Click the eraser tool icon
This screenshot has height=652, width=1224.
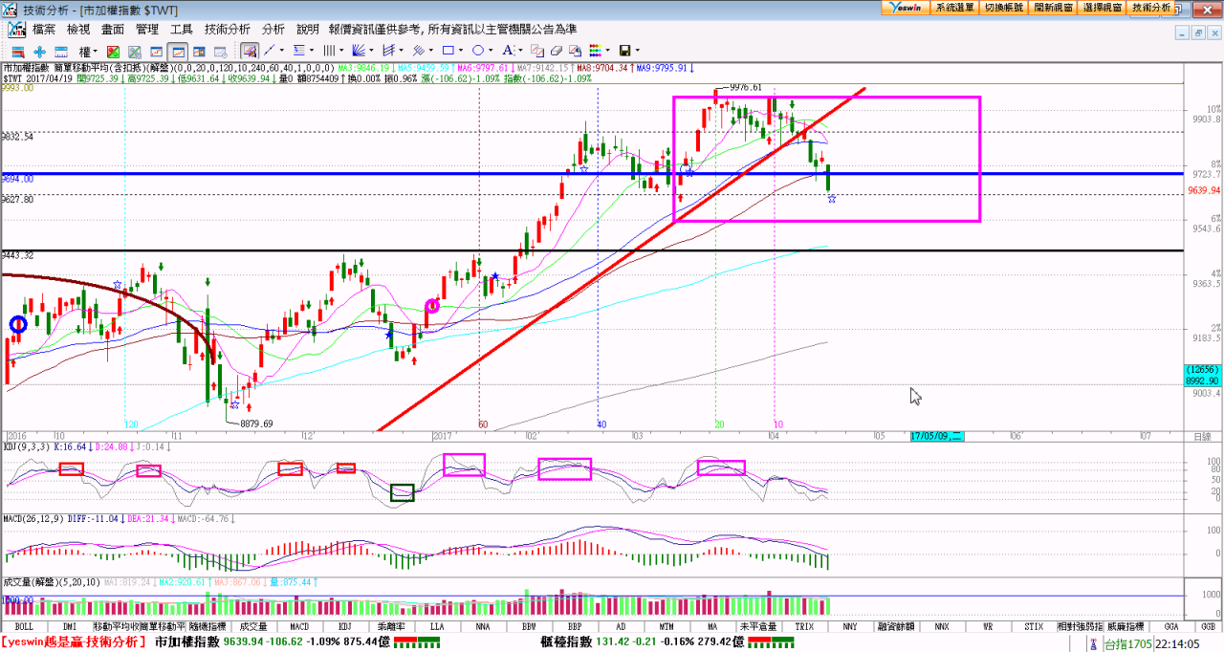[x=556, y=51]
